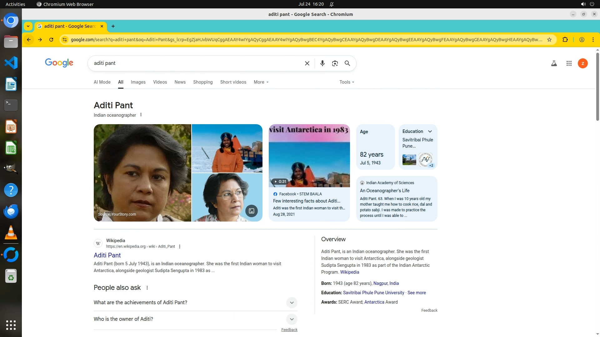The height and width of the screenshot is (337, 600).
Task: Open the Extensions puzzle icon
Action: [565, 40]
